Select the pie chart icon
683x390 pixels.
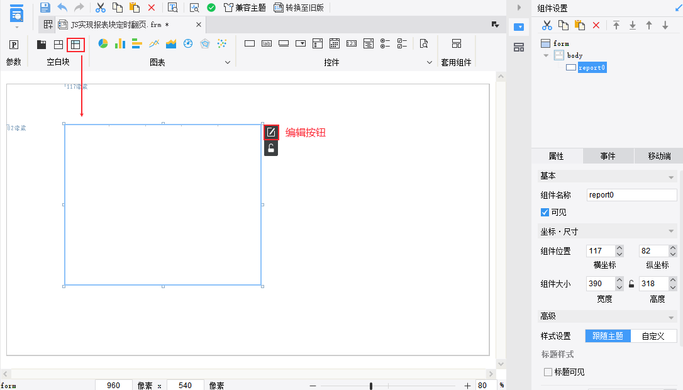click(x=103, y=43)
